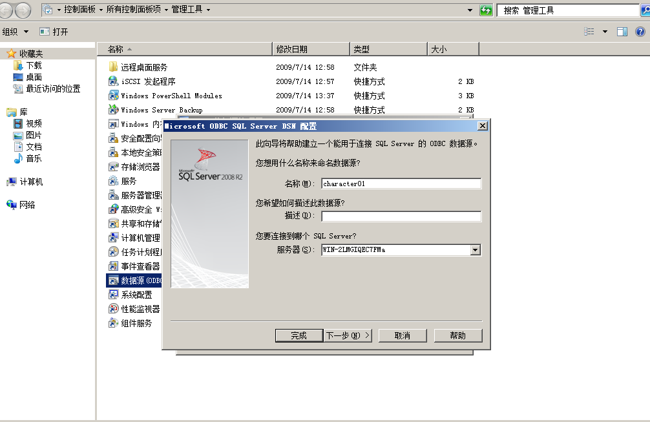Open the 服务器 combo box dropdown arrow
This screenshot has height=422, width=650.
476,250
